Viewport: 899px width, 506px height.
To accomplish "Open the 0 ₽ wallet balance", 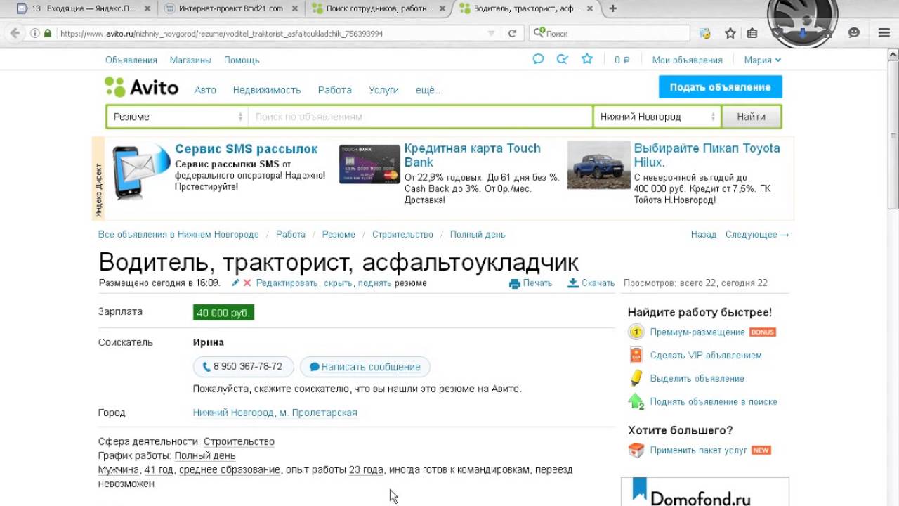I will pos(622,60).
